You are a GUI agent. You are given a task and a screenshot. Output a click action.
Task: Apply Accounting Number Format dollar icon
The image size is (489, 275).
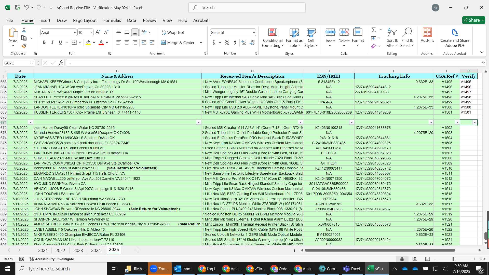[x=214, y=43]
